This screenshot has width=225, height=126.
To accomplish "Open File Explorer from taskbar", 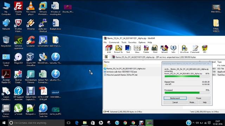I will coord(85,123).
